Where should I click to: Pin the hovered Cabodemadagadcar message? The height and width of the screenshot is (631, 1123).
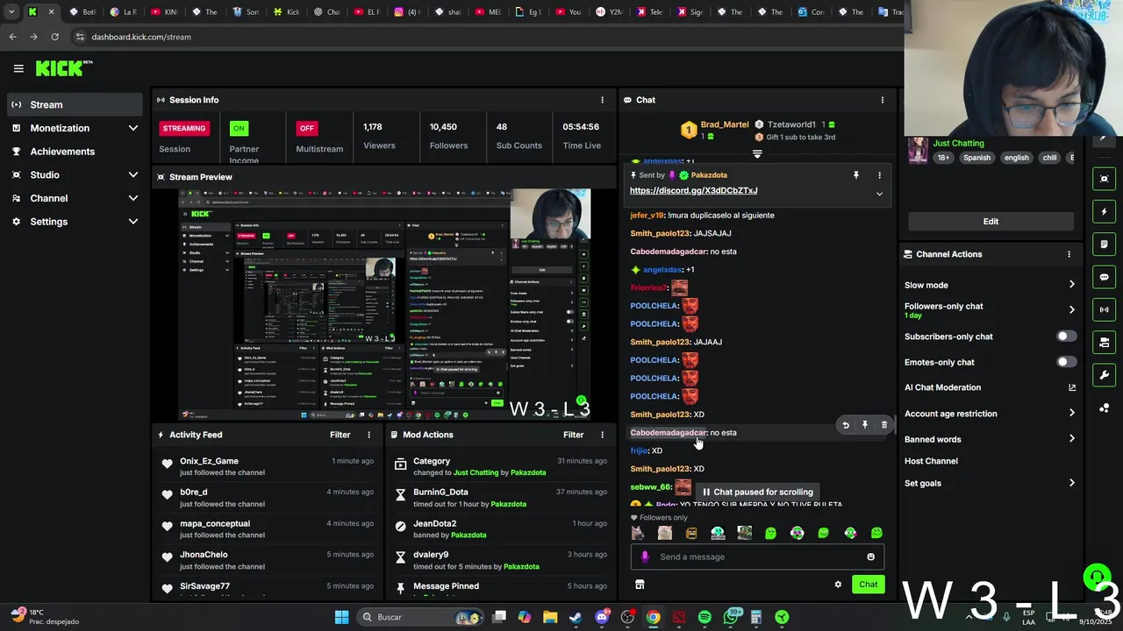(865, 425)
